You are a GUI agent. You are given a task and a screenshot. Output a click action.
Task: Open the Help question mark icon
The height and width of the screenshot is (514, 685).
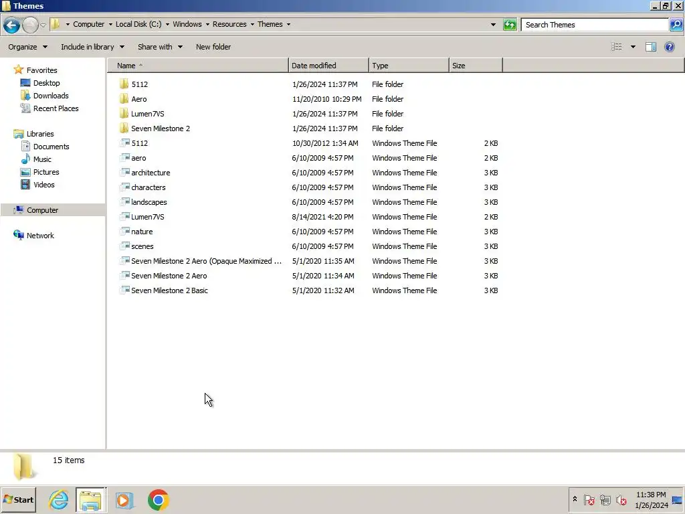(669, 47)
